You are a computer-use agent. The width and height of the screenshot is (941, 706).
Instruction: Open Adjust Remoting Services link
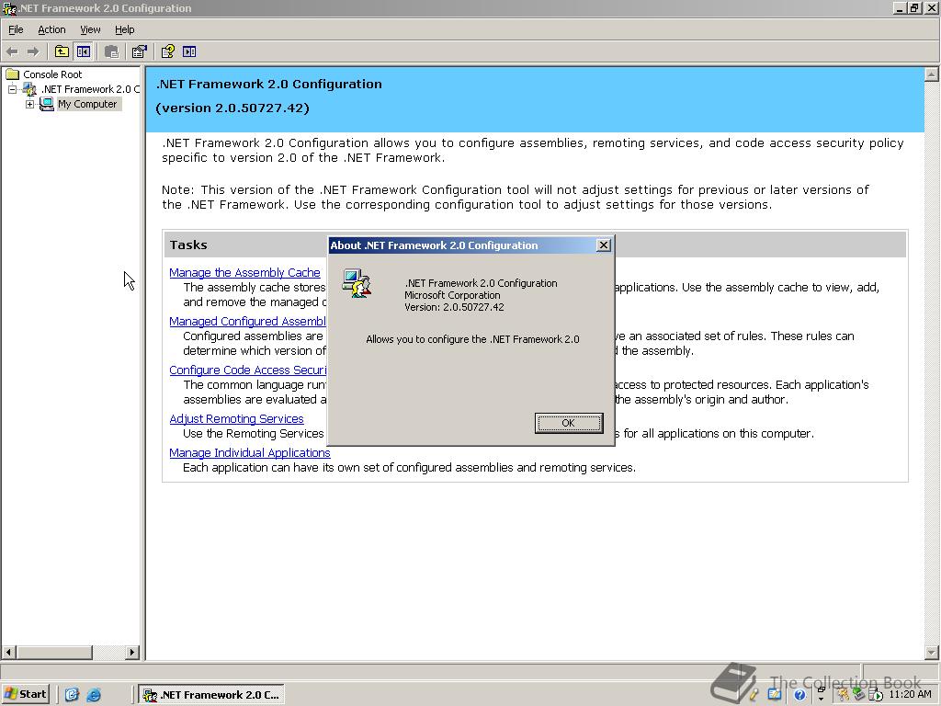(x=236, y=418)
